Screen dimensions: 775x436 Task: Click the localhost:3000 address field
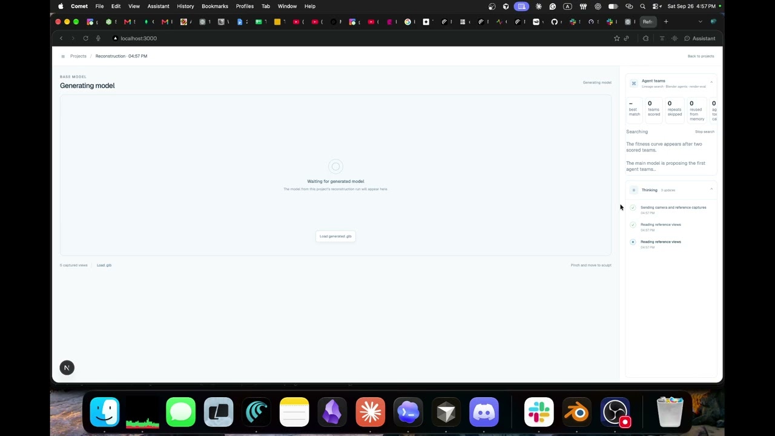(x=139, y=38)
